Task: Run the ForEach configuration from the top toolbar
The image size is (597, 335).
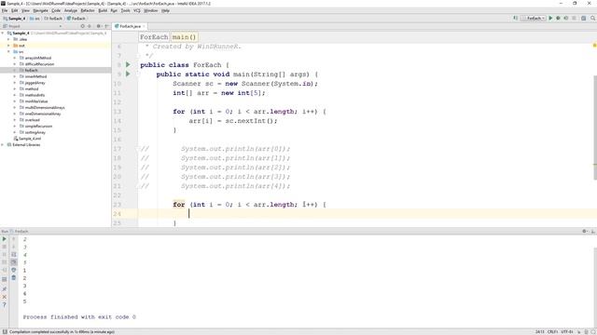Action: 550,19
